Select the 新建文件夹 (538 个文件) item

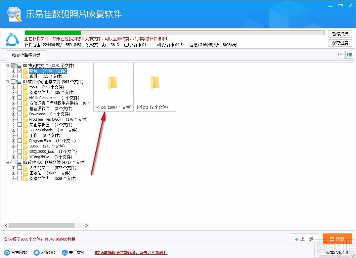click(53, 178)
